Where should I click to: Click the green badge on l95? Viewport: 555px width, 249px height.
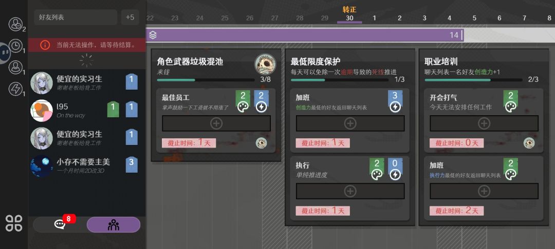[x=113, y=109]
